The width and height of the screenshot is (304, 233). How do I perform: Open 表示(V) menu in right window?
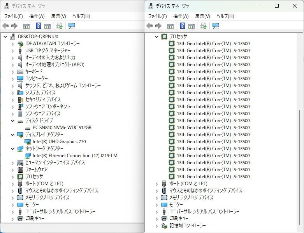(203, 16)
